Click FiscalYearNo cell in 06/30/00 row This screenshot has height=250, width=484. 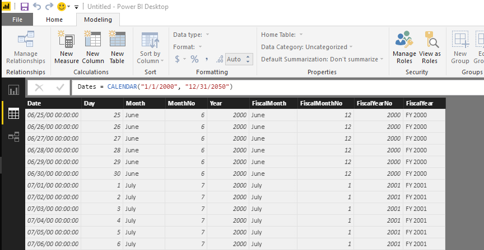379,174
